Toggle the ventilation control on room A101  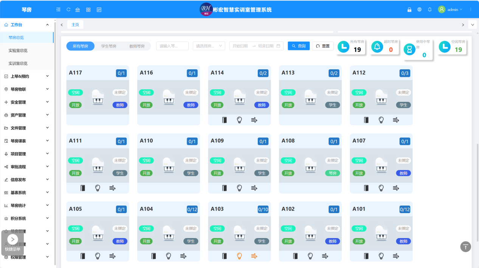[395, 256]
